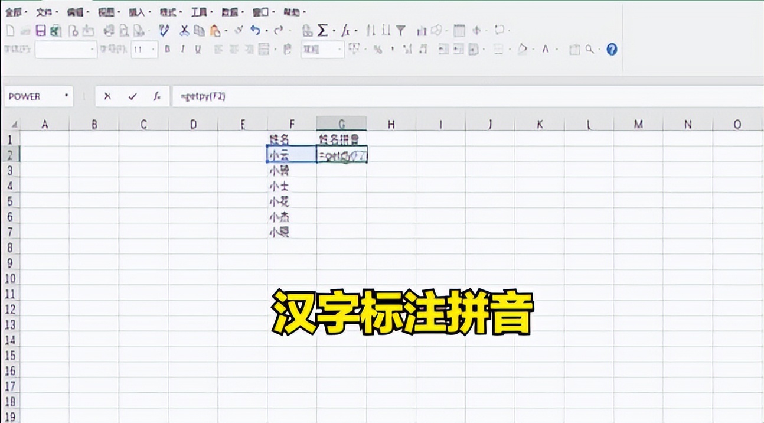Cancel the formula entry with X
This screenshot has width=764, height=423.
[x=107, y=96]
